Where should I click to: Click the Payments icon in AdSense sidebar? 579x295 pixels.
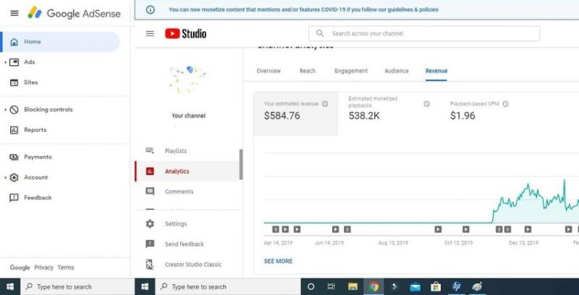[14, 157]
